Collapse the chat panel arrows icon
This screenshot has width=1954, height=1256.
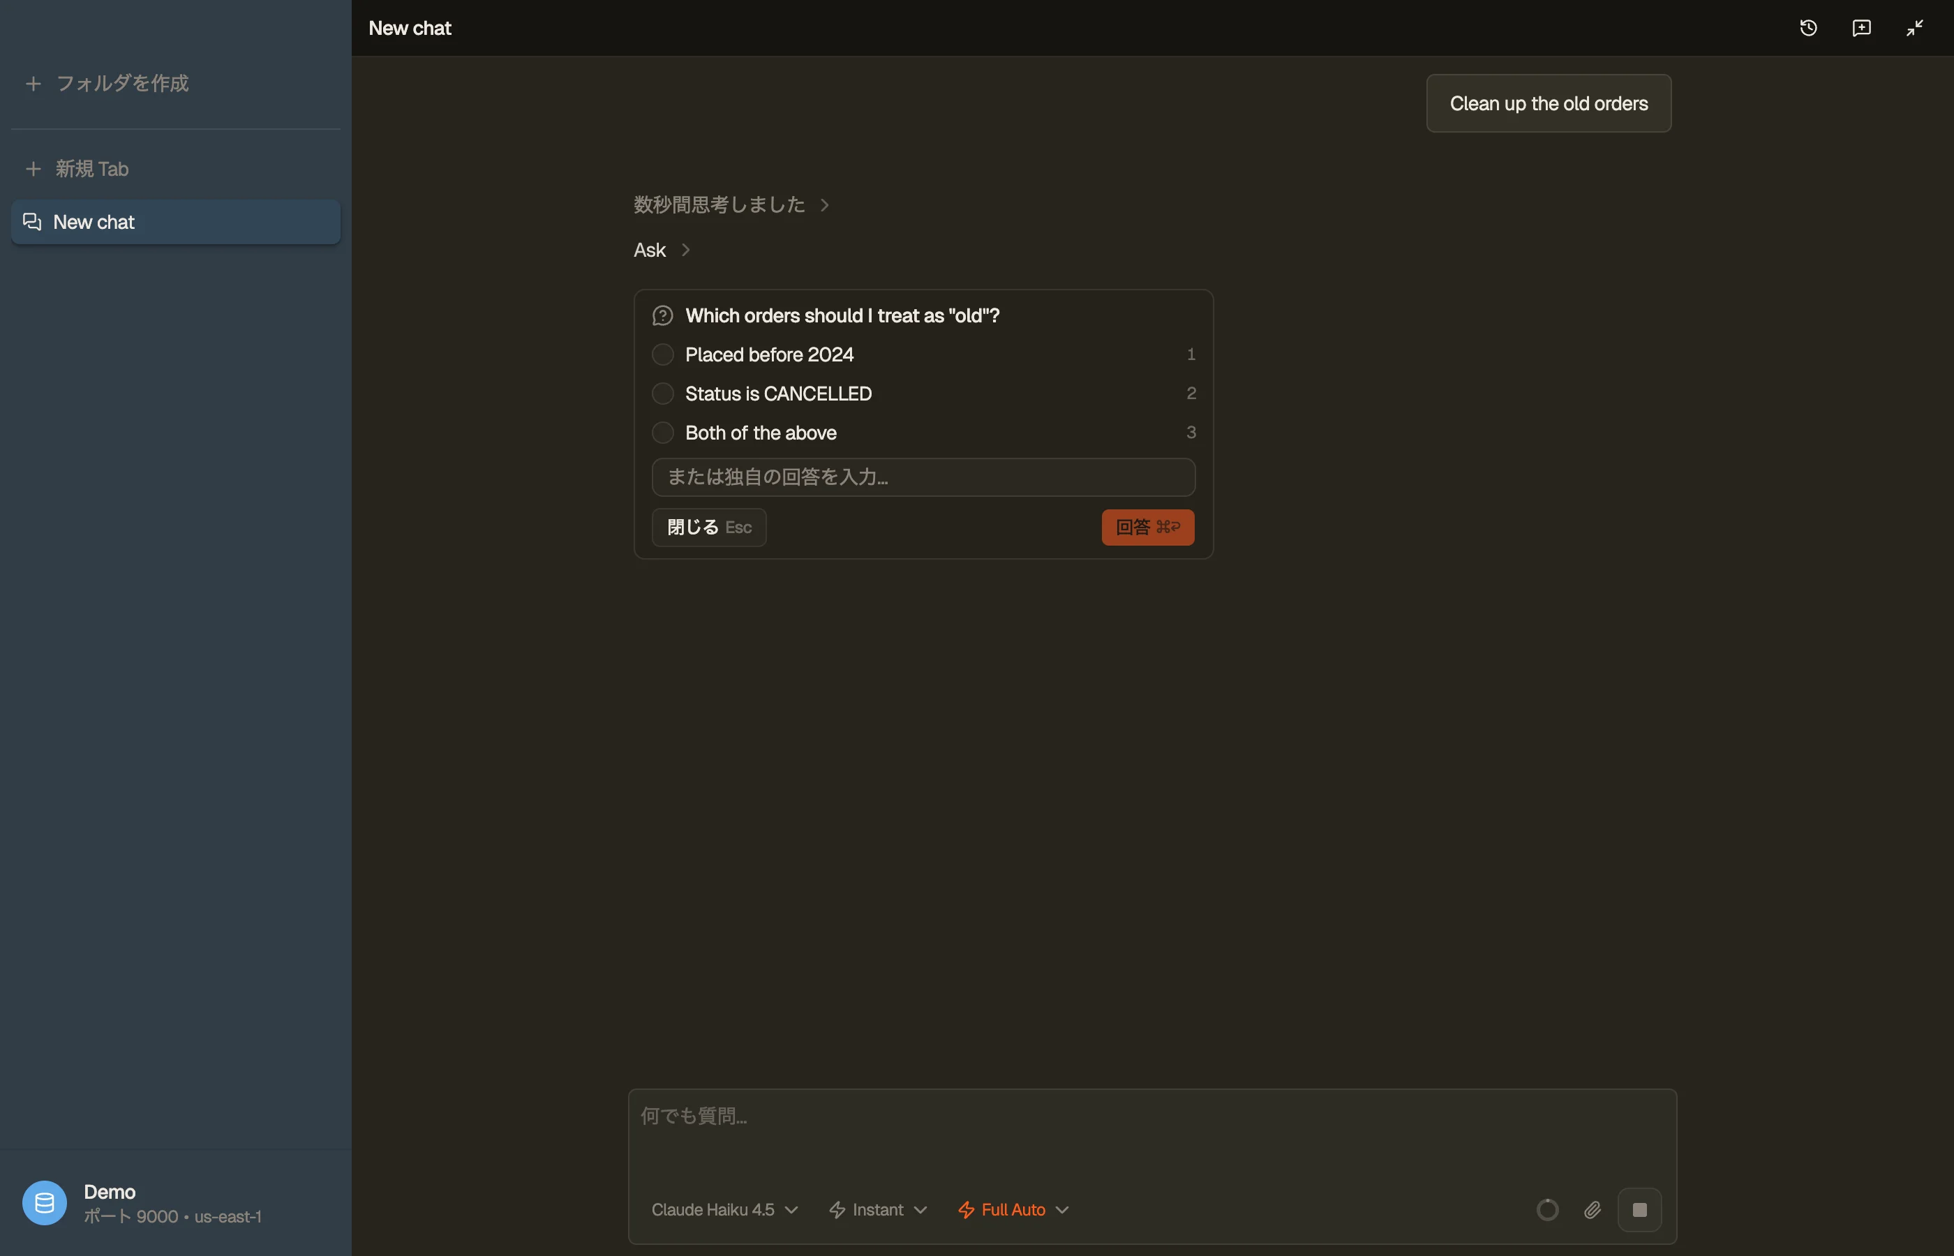1914,28
